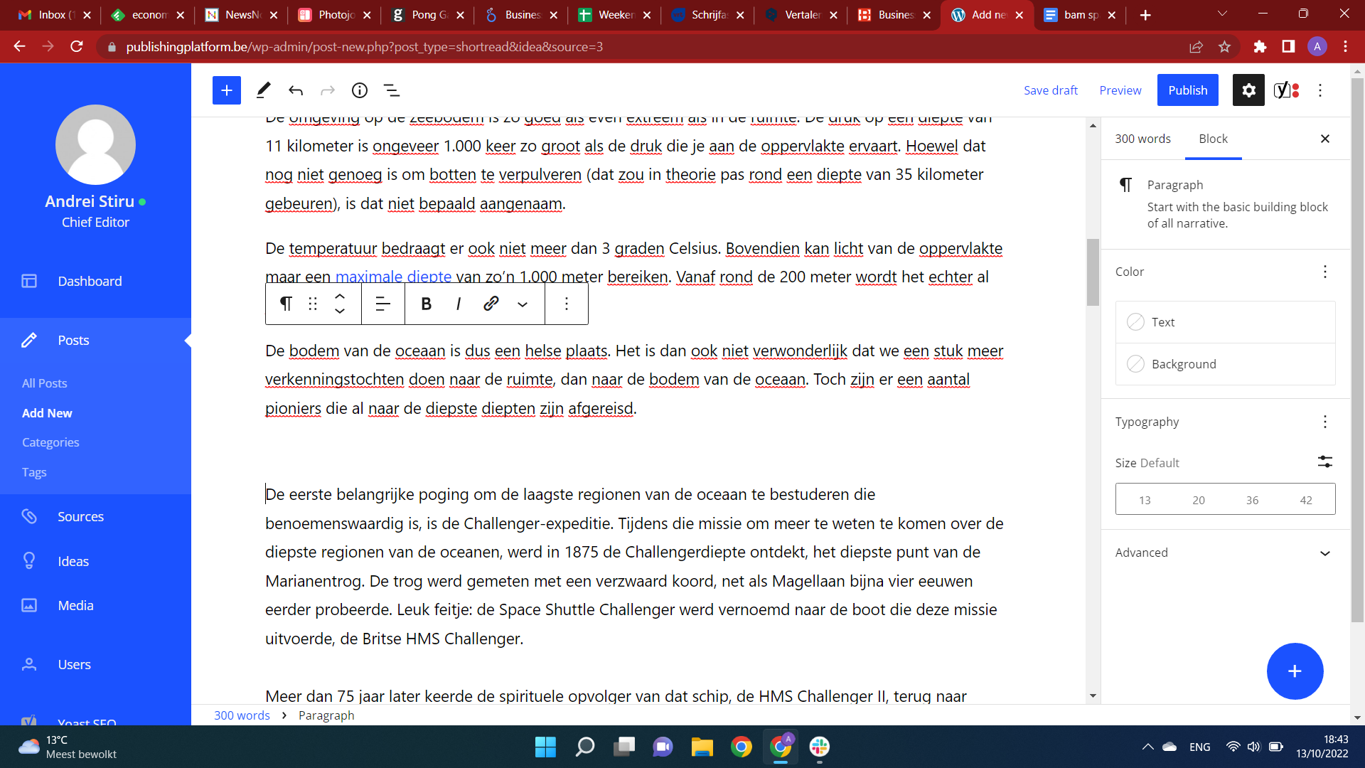Toggle bold formatting in block toolbar
Screen dimensions: 1365x768
(426, 304)
